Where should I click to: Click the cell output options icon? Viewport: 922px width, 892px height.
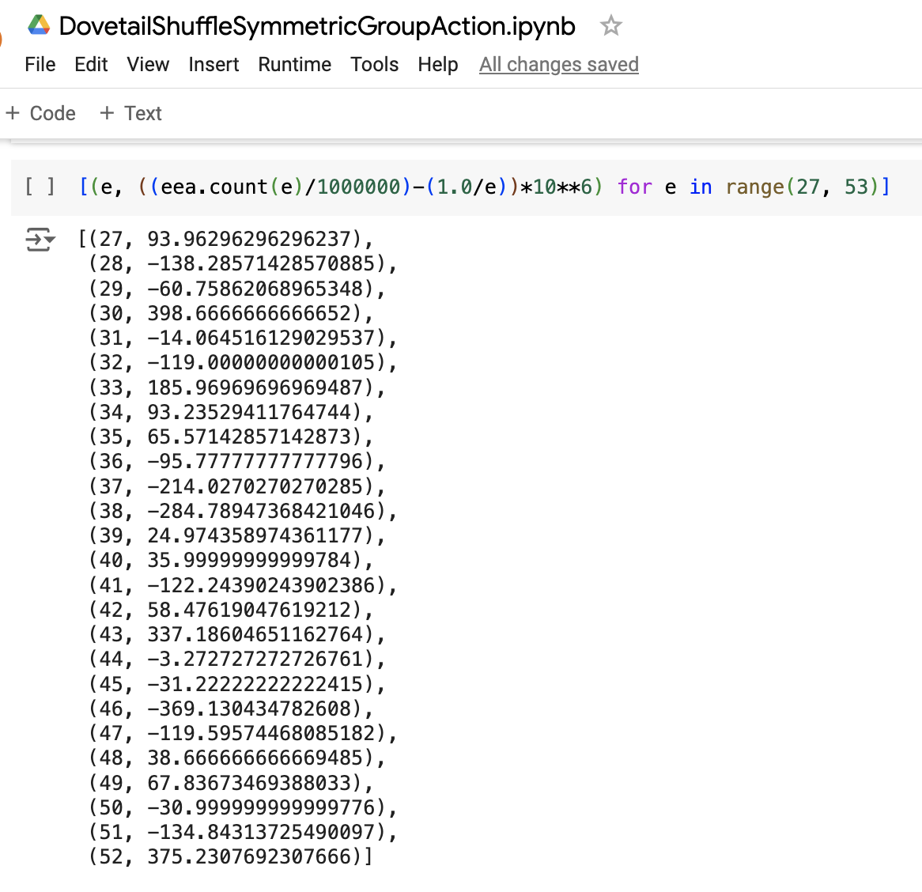coord(40,239)
